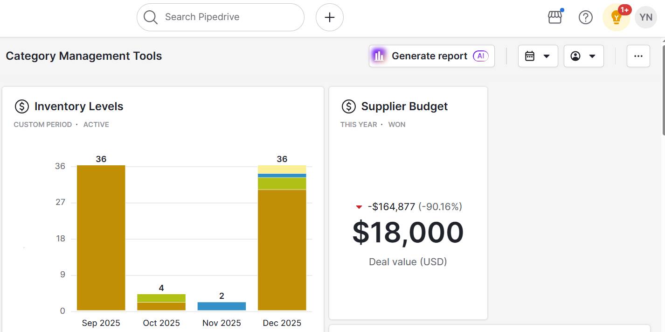Click the THIS YEAR filter label
Viewport: 665px width, 332px height.
pos(358,124)
